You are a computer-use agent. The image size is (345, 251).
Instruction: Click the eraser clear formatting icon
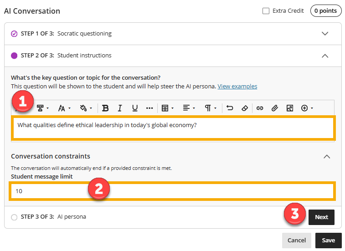coord(244,108)
